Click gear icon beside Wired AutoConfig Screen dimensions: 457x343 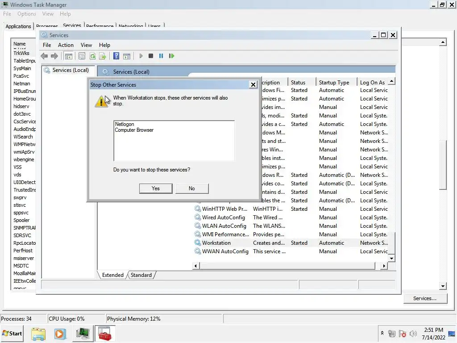(x=198, y=218)
